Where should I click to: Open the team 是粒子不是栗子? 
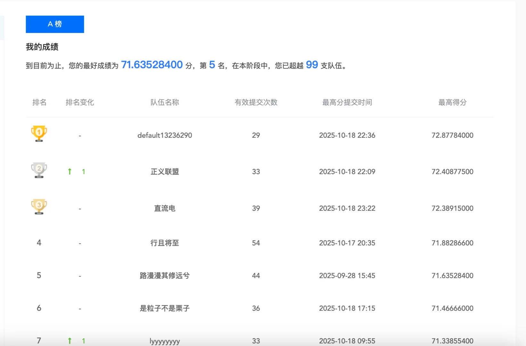tap(164, 308)
